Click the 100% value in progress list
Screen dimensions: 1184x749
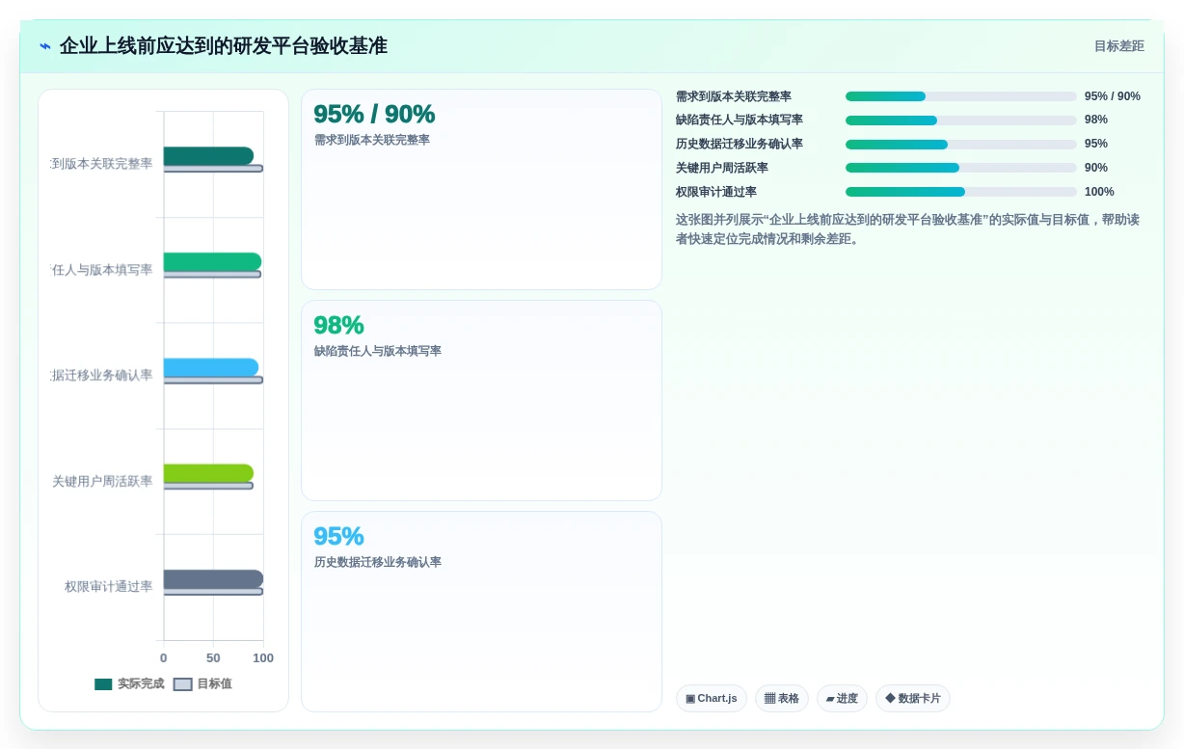pyautogui.click(x=1099, y=192)
